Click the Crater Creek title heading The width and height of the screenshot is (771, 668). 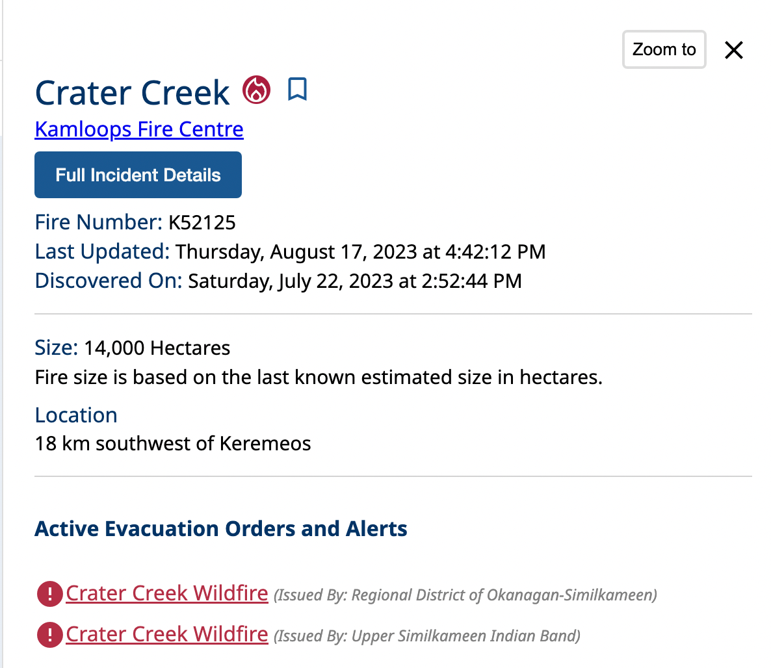pyautogui.click(x=132, y=93)
